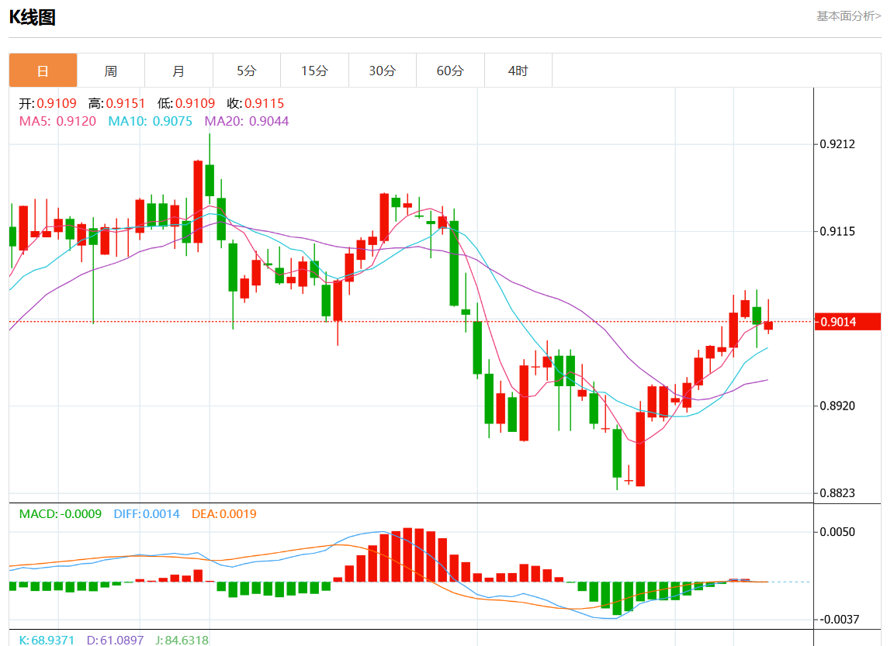The image size is (894, 646).
Task: Click the 开:0.9109 open price value
Action: 48,103
